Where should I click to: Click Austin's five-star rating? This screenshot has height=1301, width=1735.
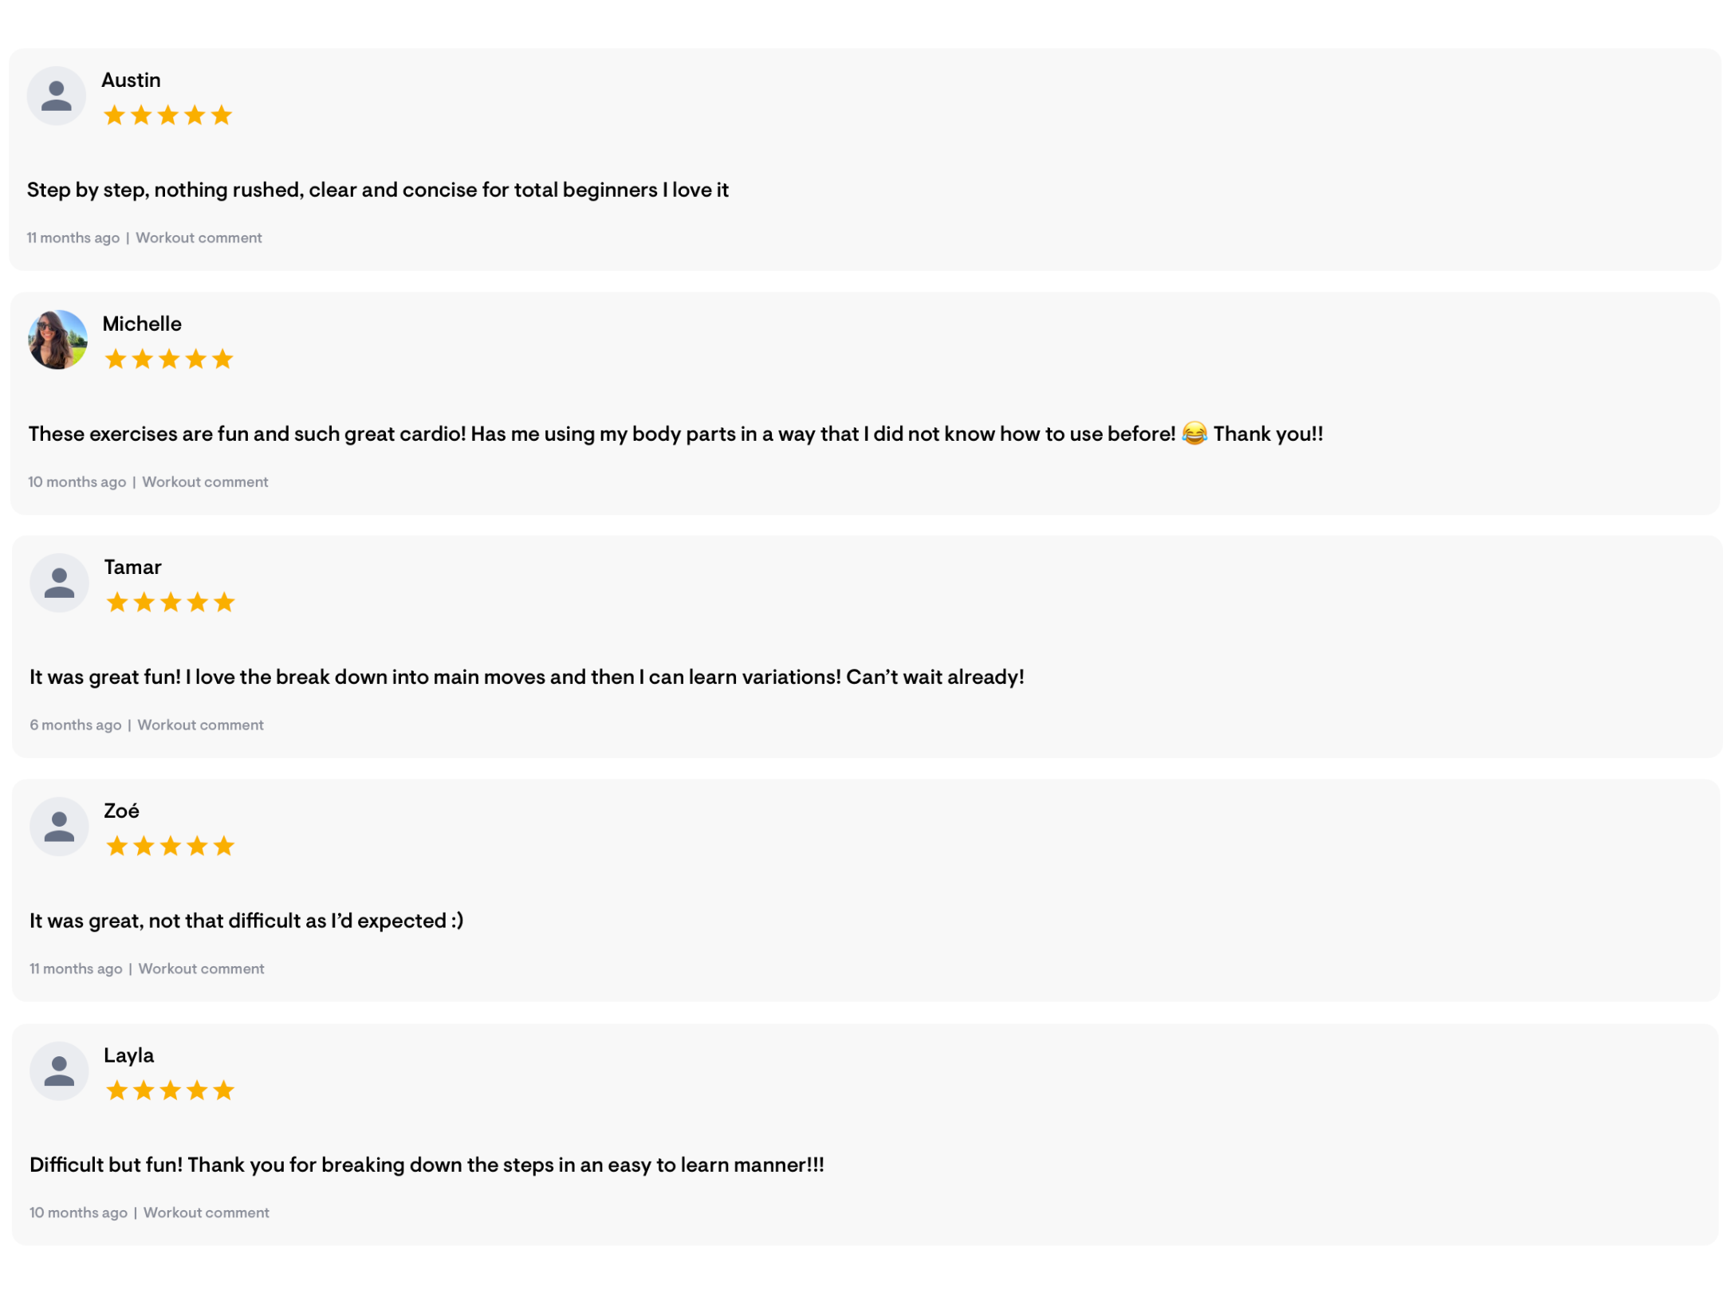(167, 116)
